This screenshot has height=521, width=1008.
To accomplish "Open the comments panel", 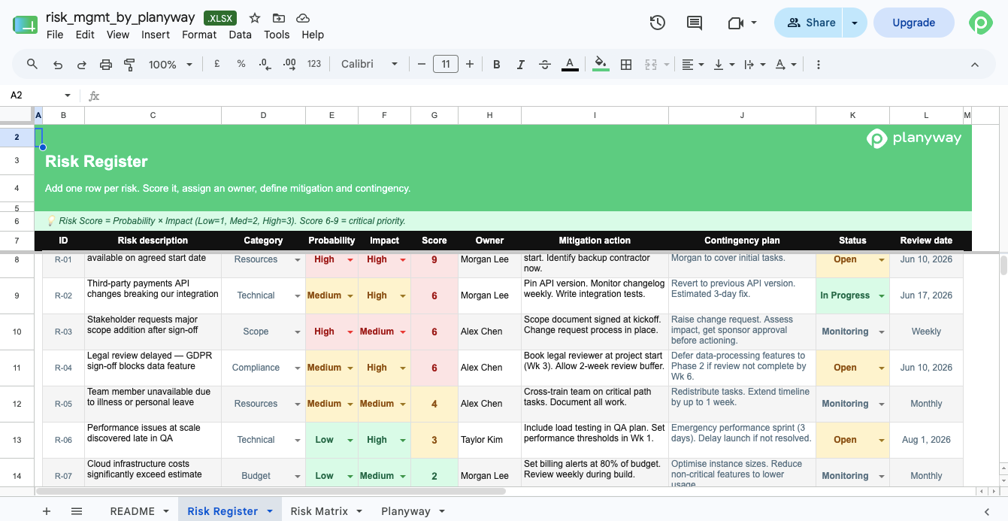I will [695, 23].
